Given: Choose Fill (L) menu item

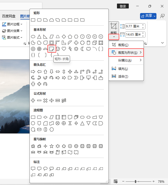Looking at the screenshot, I should coord(126,69).
